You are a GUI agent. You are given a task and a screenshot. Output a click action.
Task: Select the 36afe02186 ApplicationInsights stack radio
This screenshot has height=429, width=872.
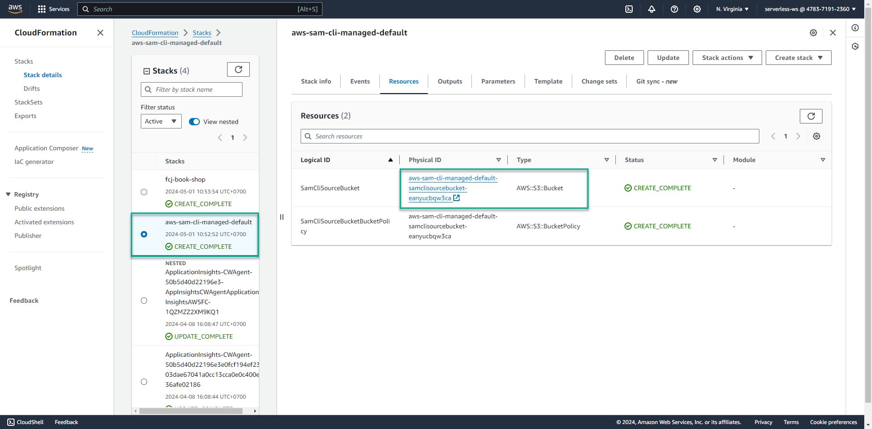144,382
